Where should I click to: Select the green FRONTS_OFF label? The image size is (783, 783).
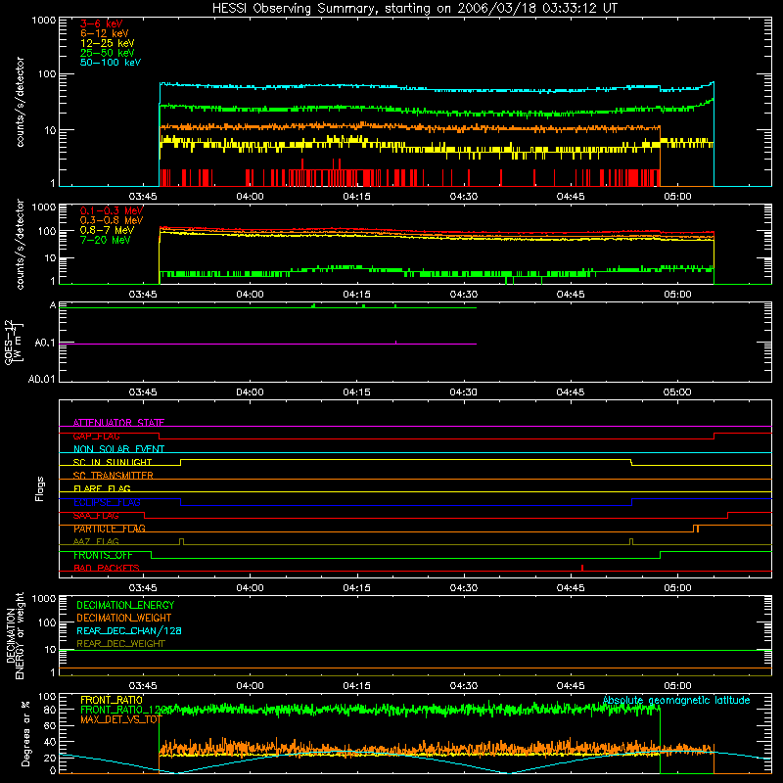click(103, 555)
